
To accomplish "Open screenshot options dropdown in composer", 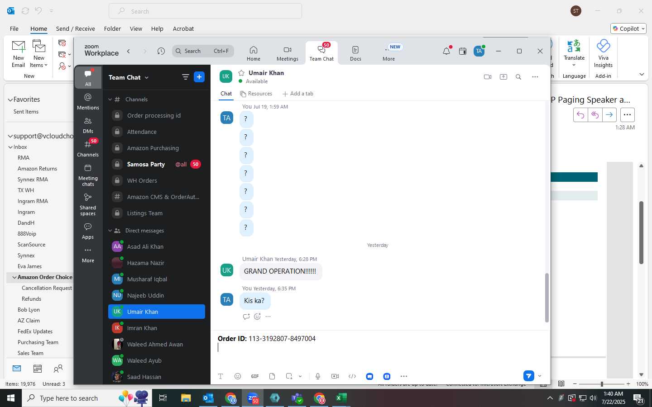I will [300, 376].
